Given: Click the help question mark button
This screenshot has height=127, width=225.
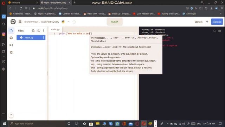Looking at the screenshot, I should click(x=11, y=115).
